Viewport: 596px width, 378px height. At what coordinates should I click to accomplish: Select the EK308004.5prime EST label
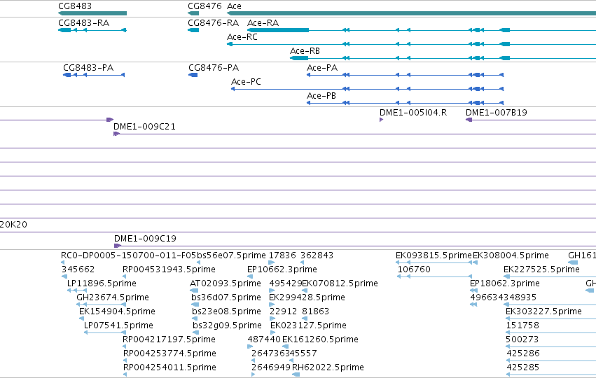pyautogui.click(x=511, y=255)
